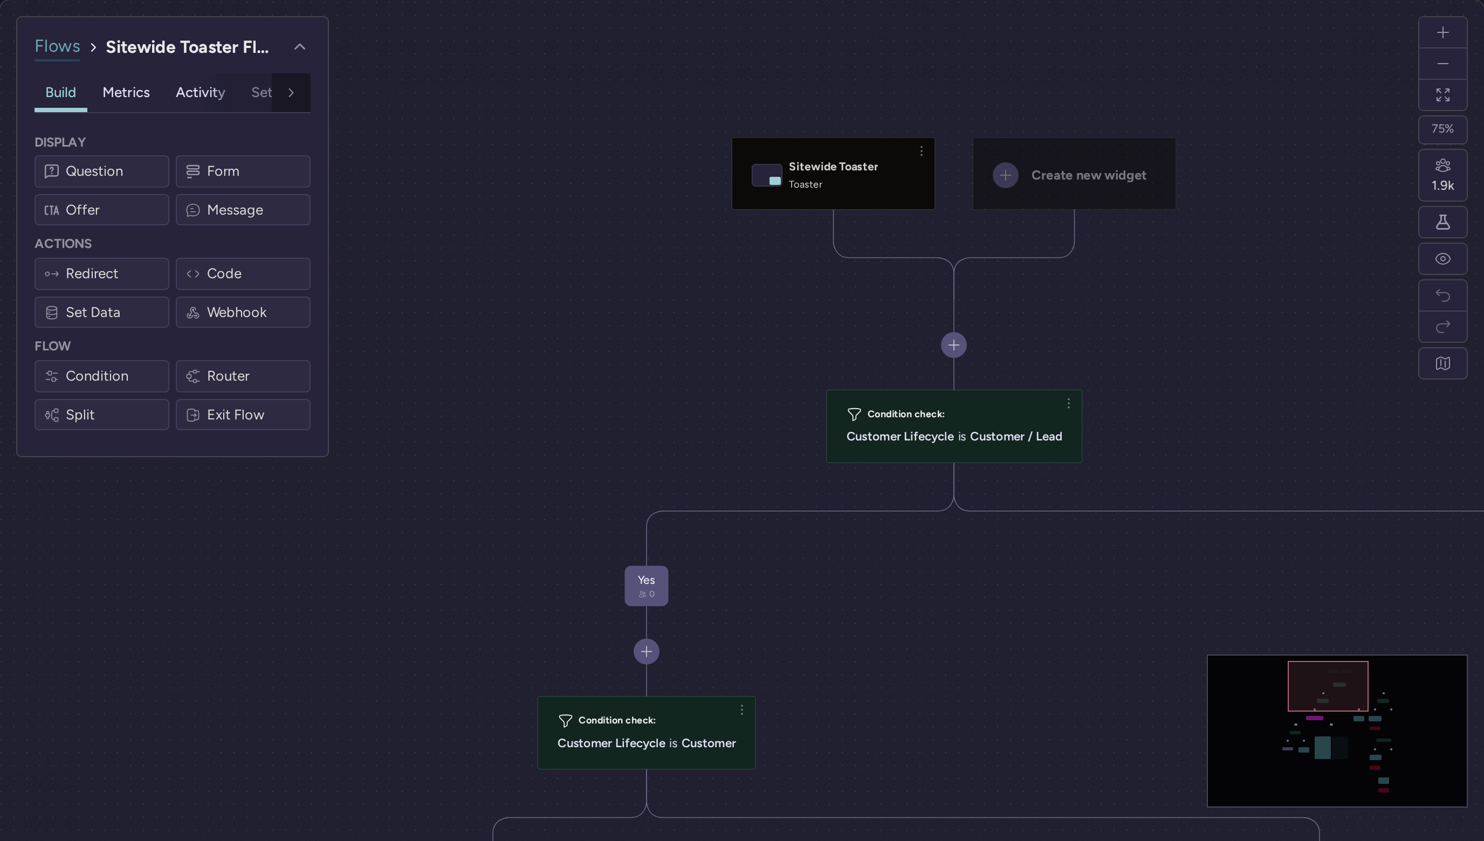This screenshot has width=1484, height=841.
Task: Add a Router flow step
Action: click(x=243, y=376)
